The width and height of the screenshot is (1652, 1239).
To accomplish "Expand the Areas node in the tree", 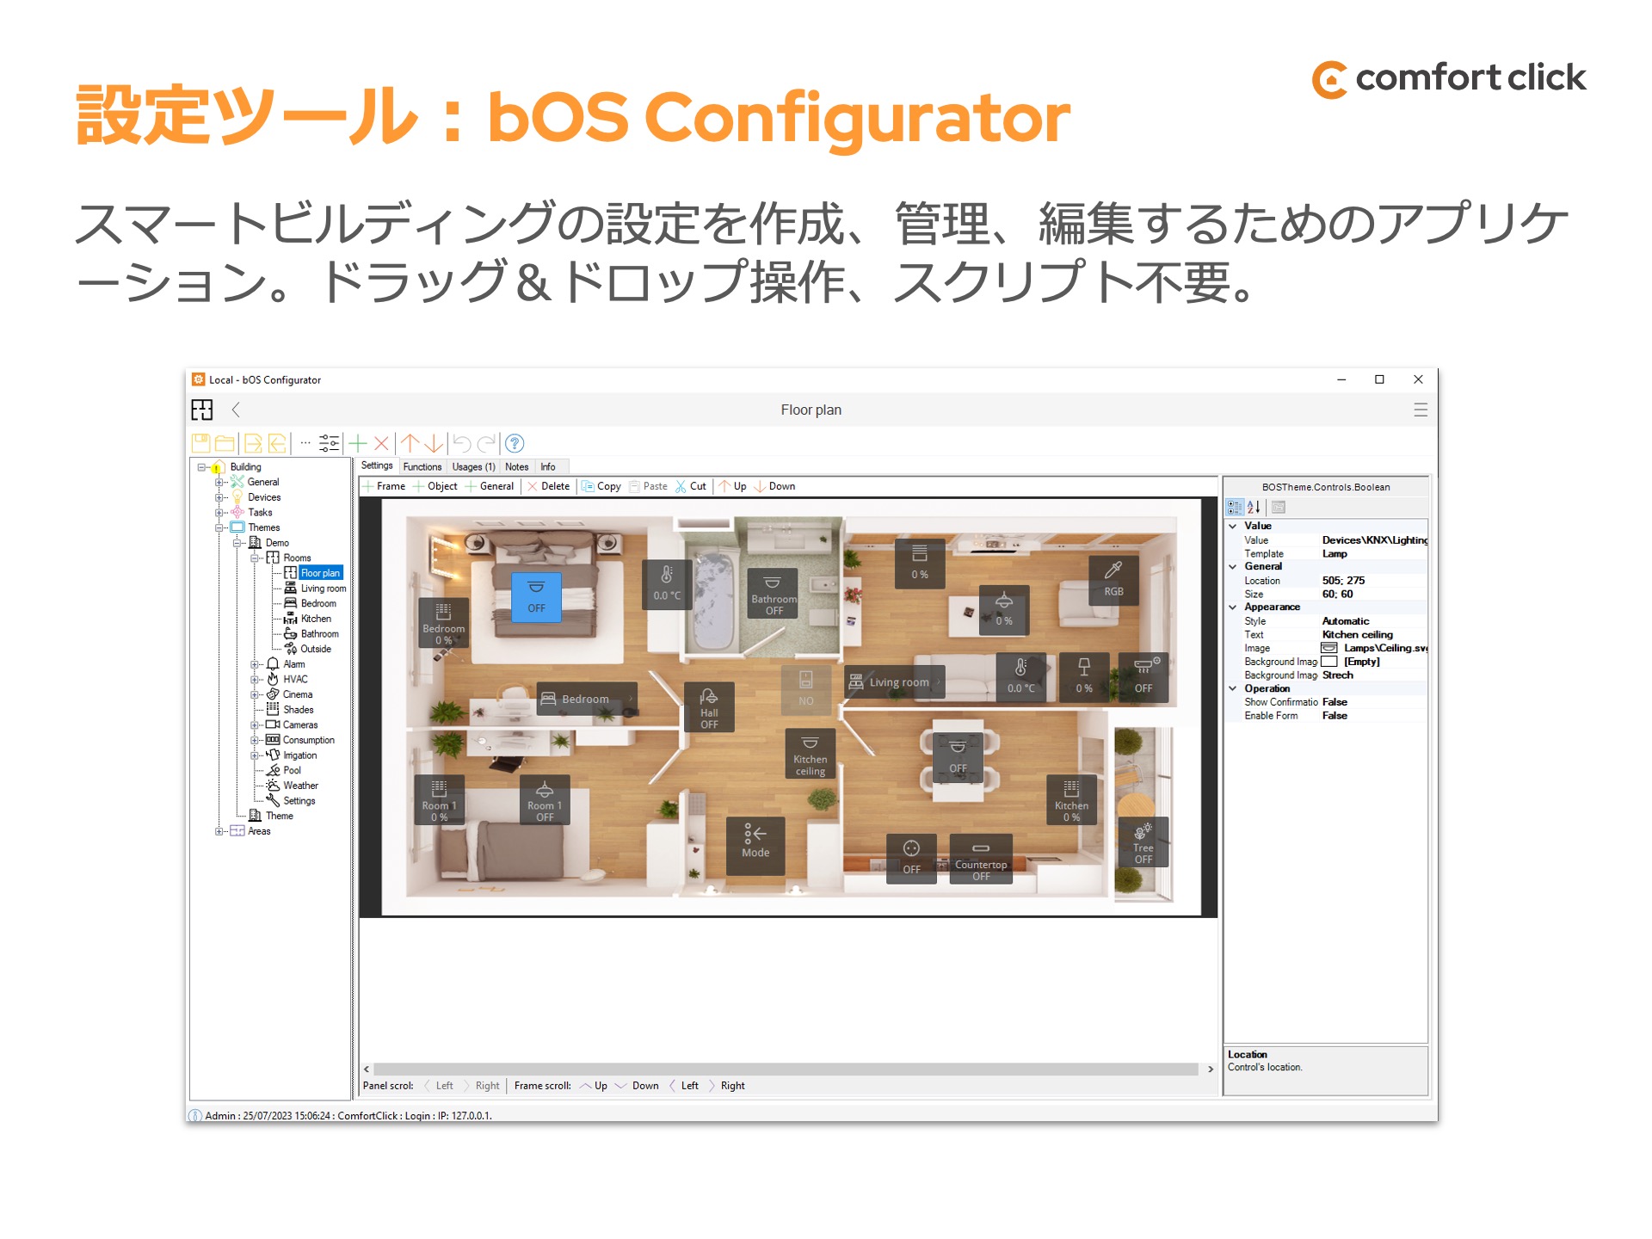I will click(219, 831).
